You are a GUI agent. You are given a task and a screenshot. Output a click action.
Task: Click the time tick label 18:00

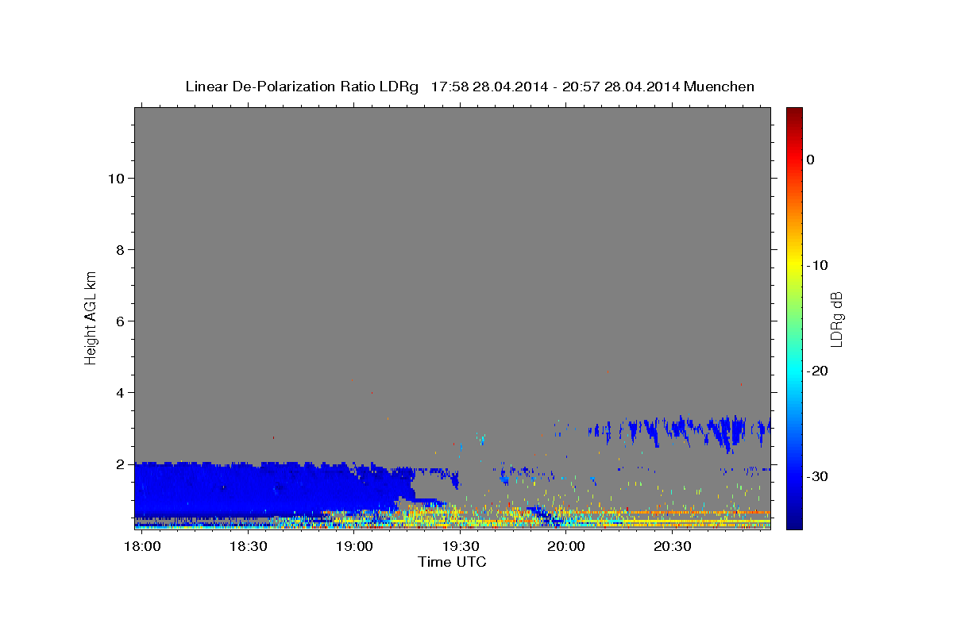coord(143,547)
